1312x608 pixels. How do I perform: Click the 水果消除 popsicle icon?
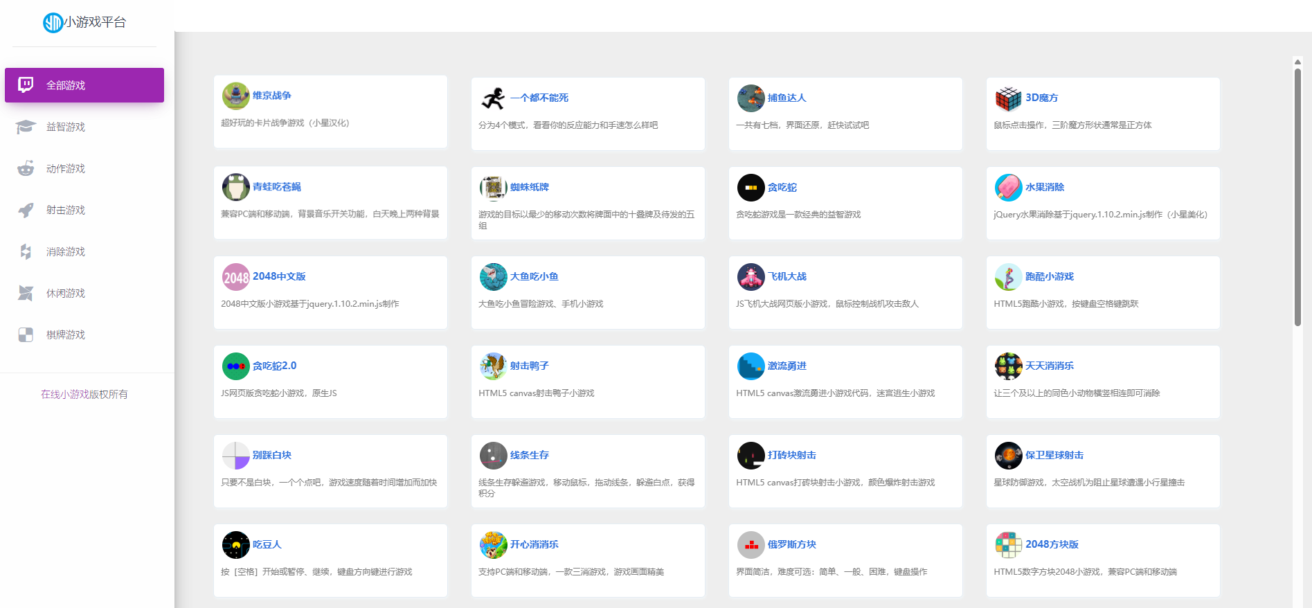(1009, 188)
